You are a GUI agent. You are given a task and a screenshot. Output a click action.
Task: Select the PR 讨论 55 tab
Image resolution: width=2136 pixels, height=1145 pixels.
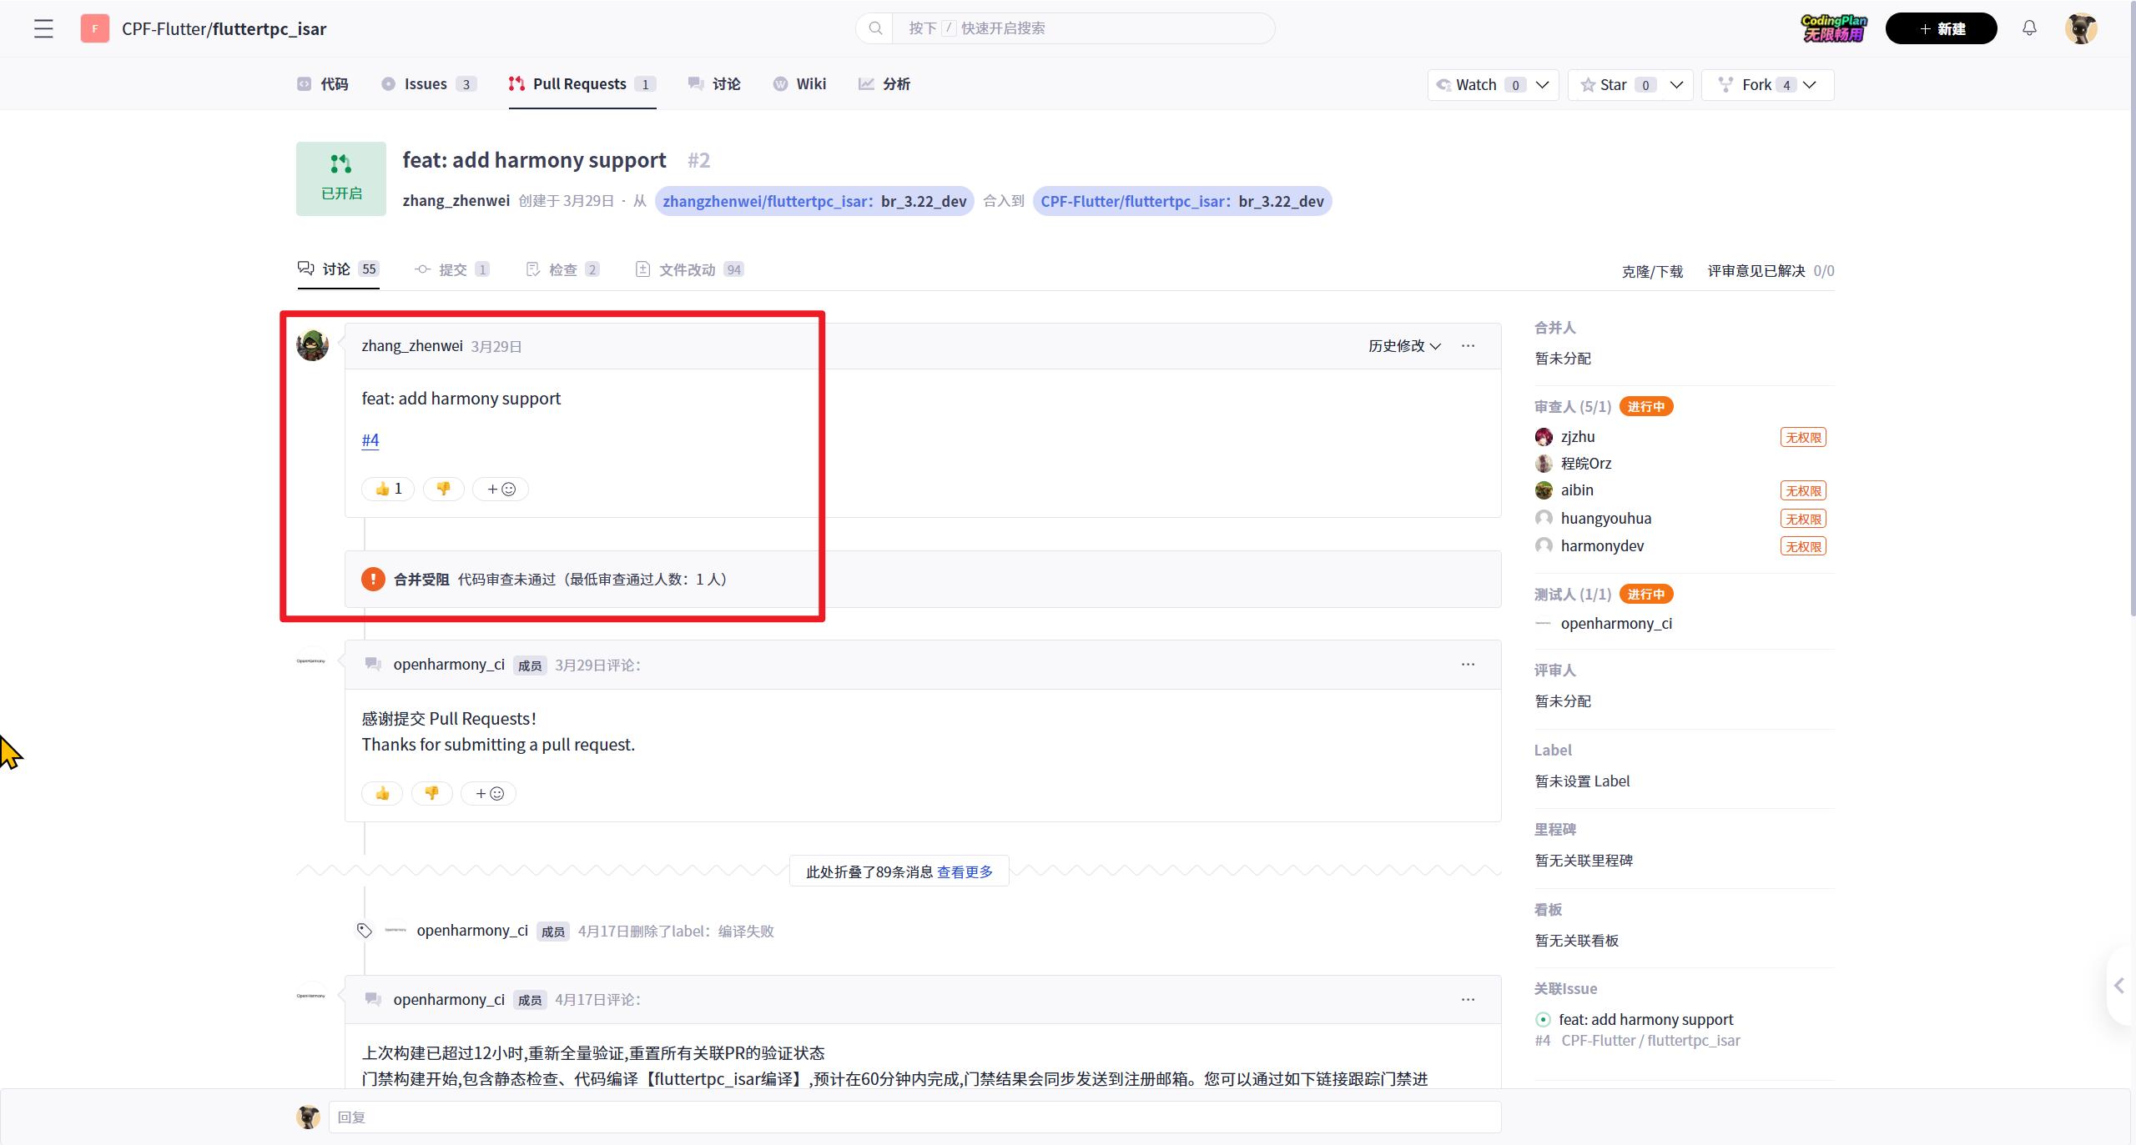tap(339, 269)
